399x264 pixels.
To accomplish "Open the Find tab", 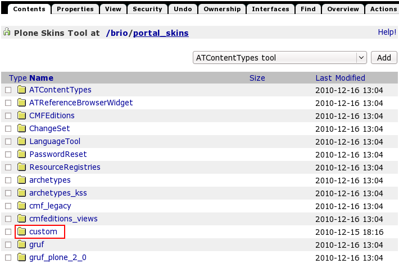I will (x=308, y=9).
